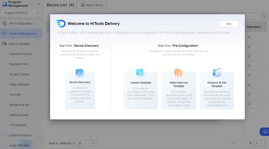Choose the Device Discovery card icon
This screenshot has height=149, width=269.
click(80, 73)
